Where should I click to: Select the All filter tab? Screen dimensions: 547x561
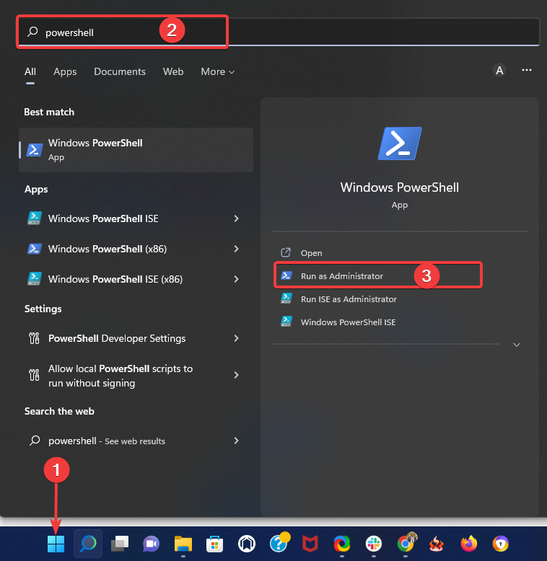point(30,71)
